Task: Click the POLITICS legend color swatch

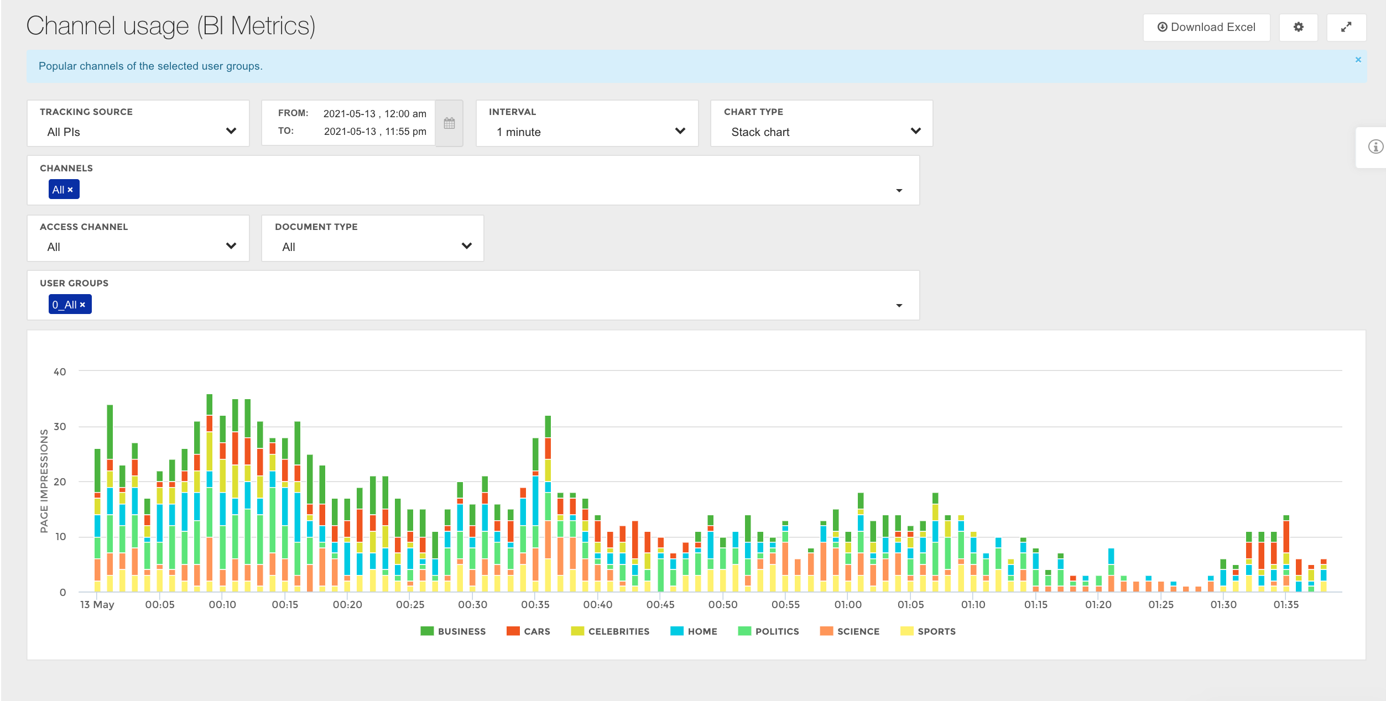Action: (x=744, y=631)
